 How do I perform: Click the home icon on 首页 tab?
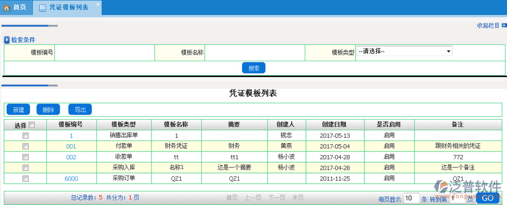6,8
